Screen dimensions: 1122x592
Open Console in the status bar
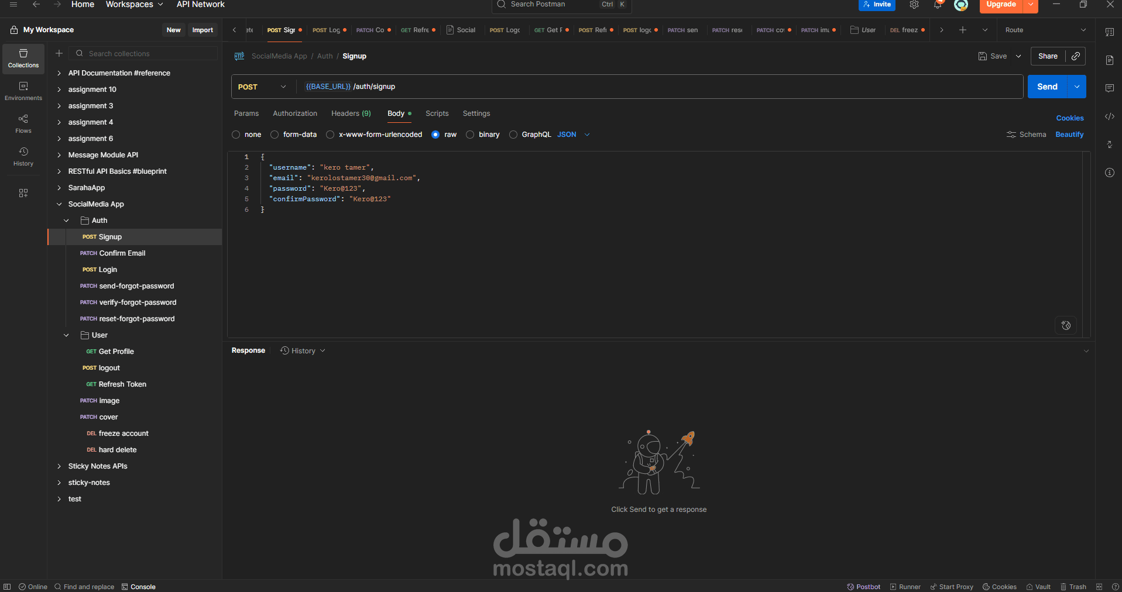[x=139, y=587]
